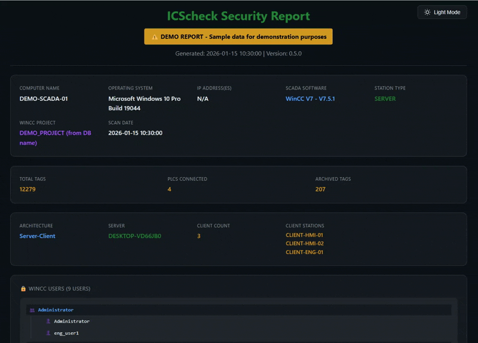Click client station CLIENT-ENG-01
478x343 pixels.
304,252
